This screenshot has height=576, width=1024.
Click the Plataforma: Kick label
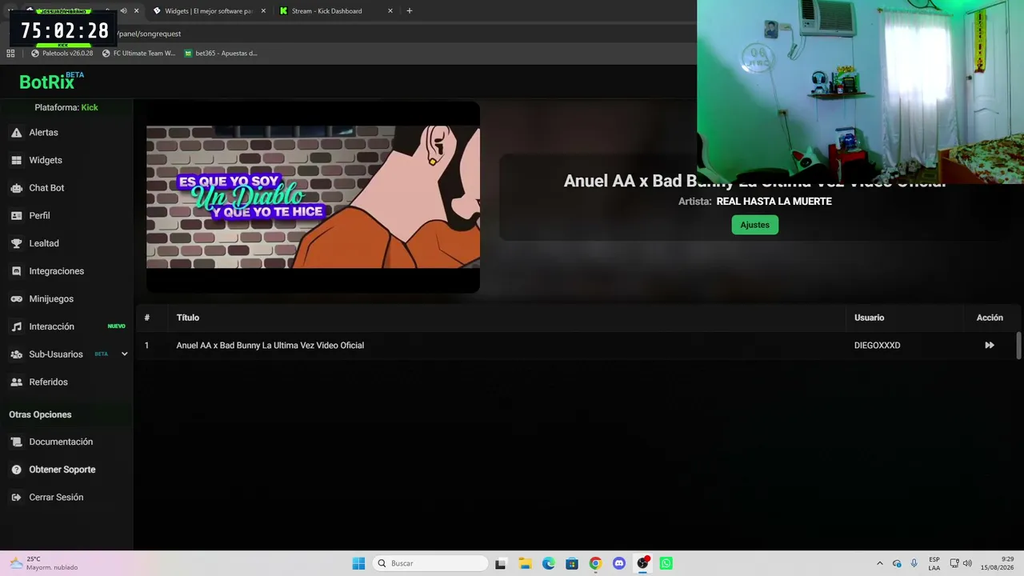(x=66, y=107)
